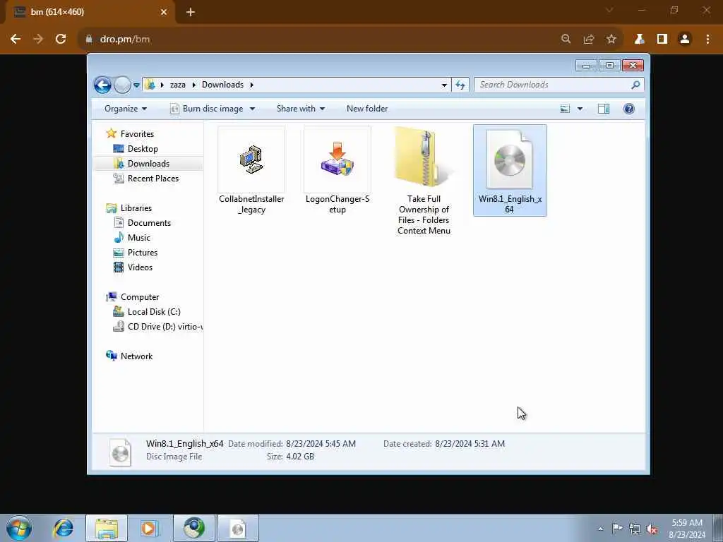Open the browser three-dot menu
723x542 pixels.
click(x=707, y=40)
